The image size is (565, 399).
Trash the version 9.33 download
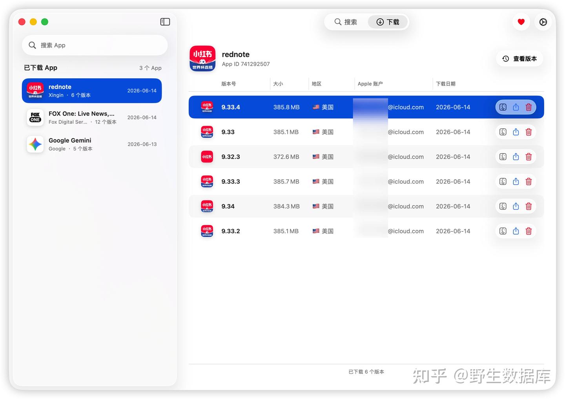tap(529, 132)
